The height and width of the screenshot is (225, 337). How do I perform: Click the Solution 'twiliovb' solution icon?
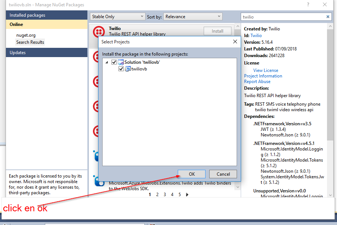121,62
